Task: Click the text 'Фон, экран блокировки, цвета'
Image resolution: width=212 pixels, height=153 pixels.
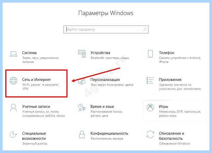Action: (x=112, y=85)
